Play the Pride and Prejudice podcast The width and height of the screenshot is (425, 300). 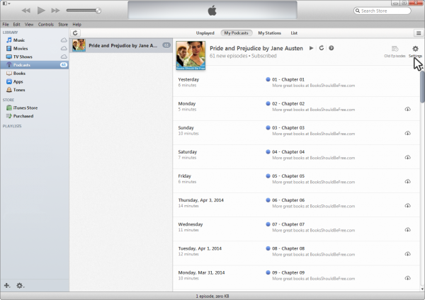click(311, 48)
